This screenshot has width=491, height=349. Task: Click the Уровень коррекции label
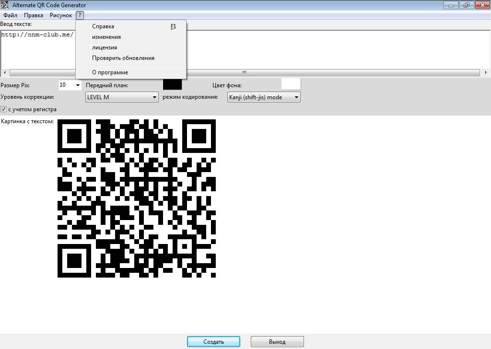click(x=27, y=97)
